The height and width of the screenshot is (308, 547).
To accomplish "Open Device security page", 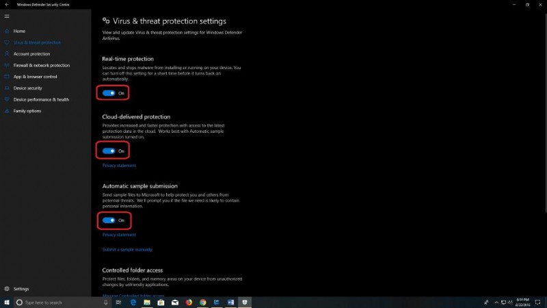I will point(27,88).
